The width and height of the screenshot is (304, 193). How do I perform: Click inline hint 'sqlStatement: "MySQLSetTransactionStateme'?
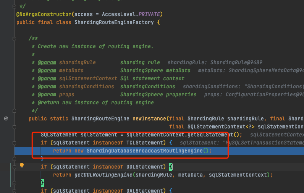(242, 143)
